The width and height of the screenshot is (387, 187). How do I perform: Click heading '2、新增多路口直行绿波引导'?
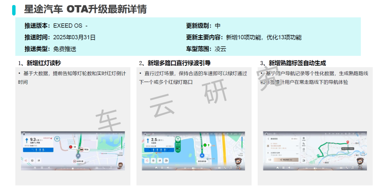pyautogui.click(x=175, y=63)
